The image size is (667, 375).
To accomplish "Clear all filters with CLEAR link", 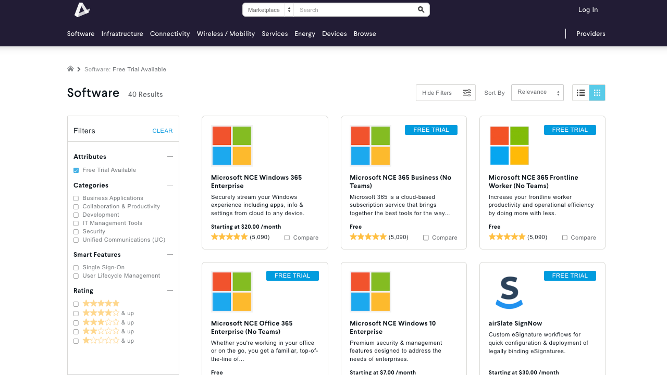I will [x=162, y=131].
